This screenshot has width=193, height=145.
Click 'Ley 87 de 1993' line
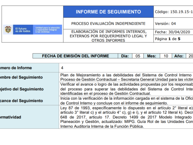(x=127, y=108)
